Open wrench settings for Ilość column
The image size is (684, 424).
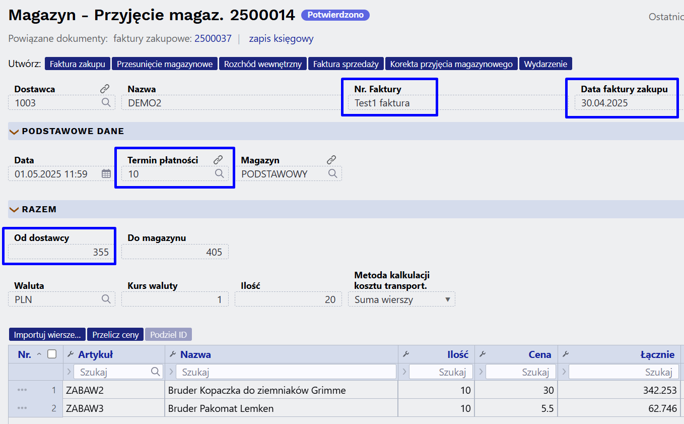pos(406,354)
